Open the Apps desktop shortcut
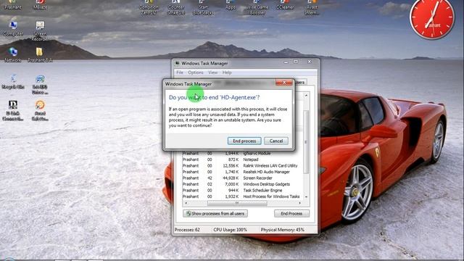 pos(231,4)
